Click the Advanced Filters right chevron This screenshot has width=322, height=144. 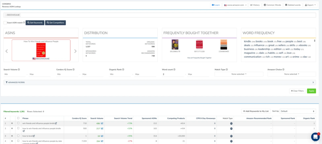[x=313, y=82]
